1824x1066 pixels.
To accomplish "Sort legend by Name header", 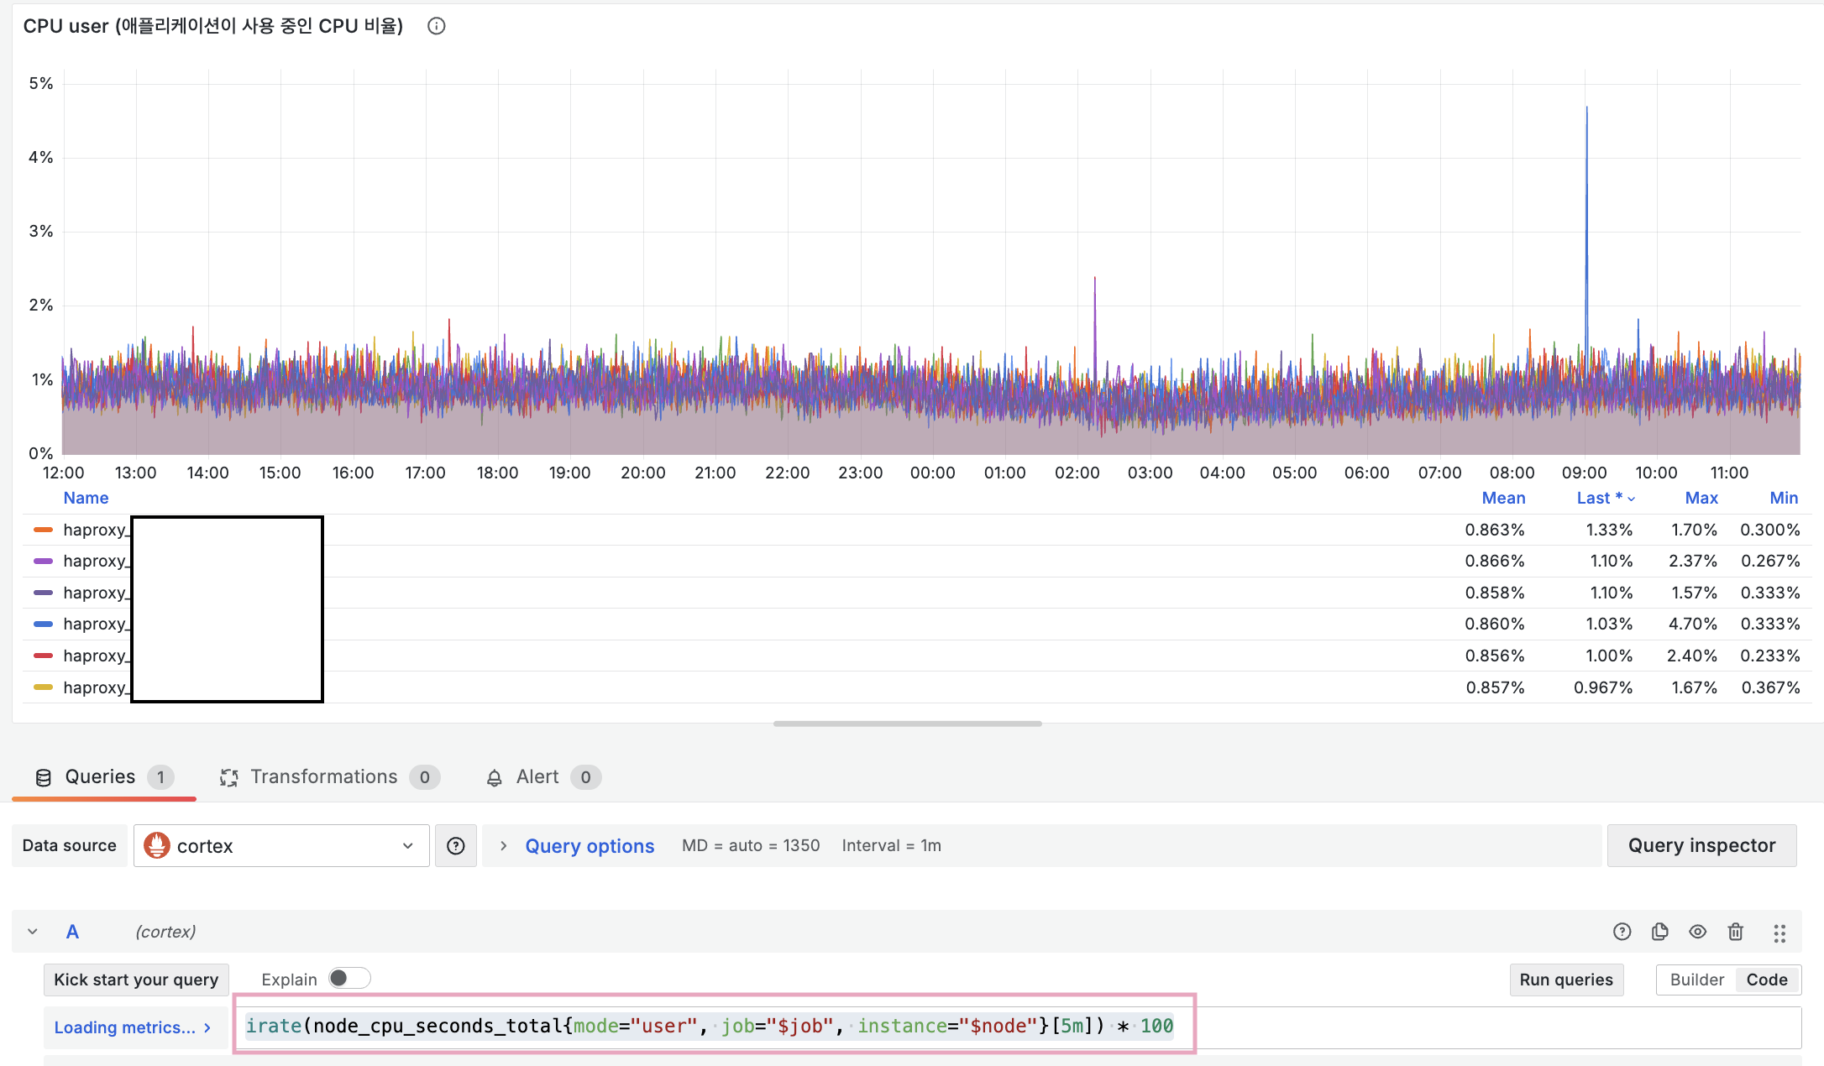I will (86, 498).
